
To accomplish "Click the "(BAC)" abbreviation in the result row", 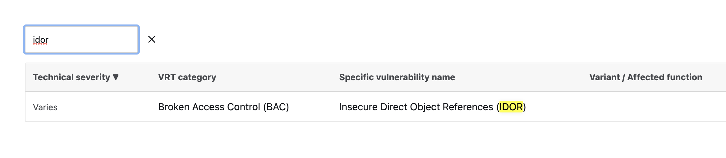I will (276, 107).
